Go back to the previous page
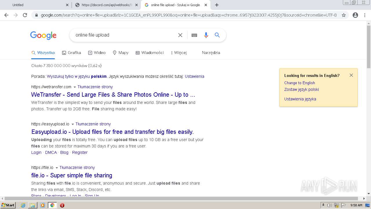The width and height of the screenshot is (371, 209). 6,15
